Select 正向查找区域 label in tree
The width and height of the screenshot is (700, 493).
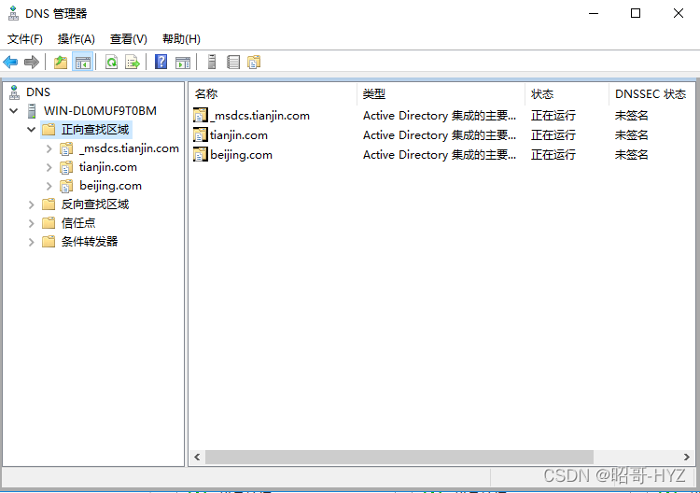click(95, 130)
